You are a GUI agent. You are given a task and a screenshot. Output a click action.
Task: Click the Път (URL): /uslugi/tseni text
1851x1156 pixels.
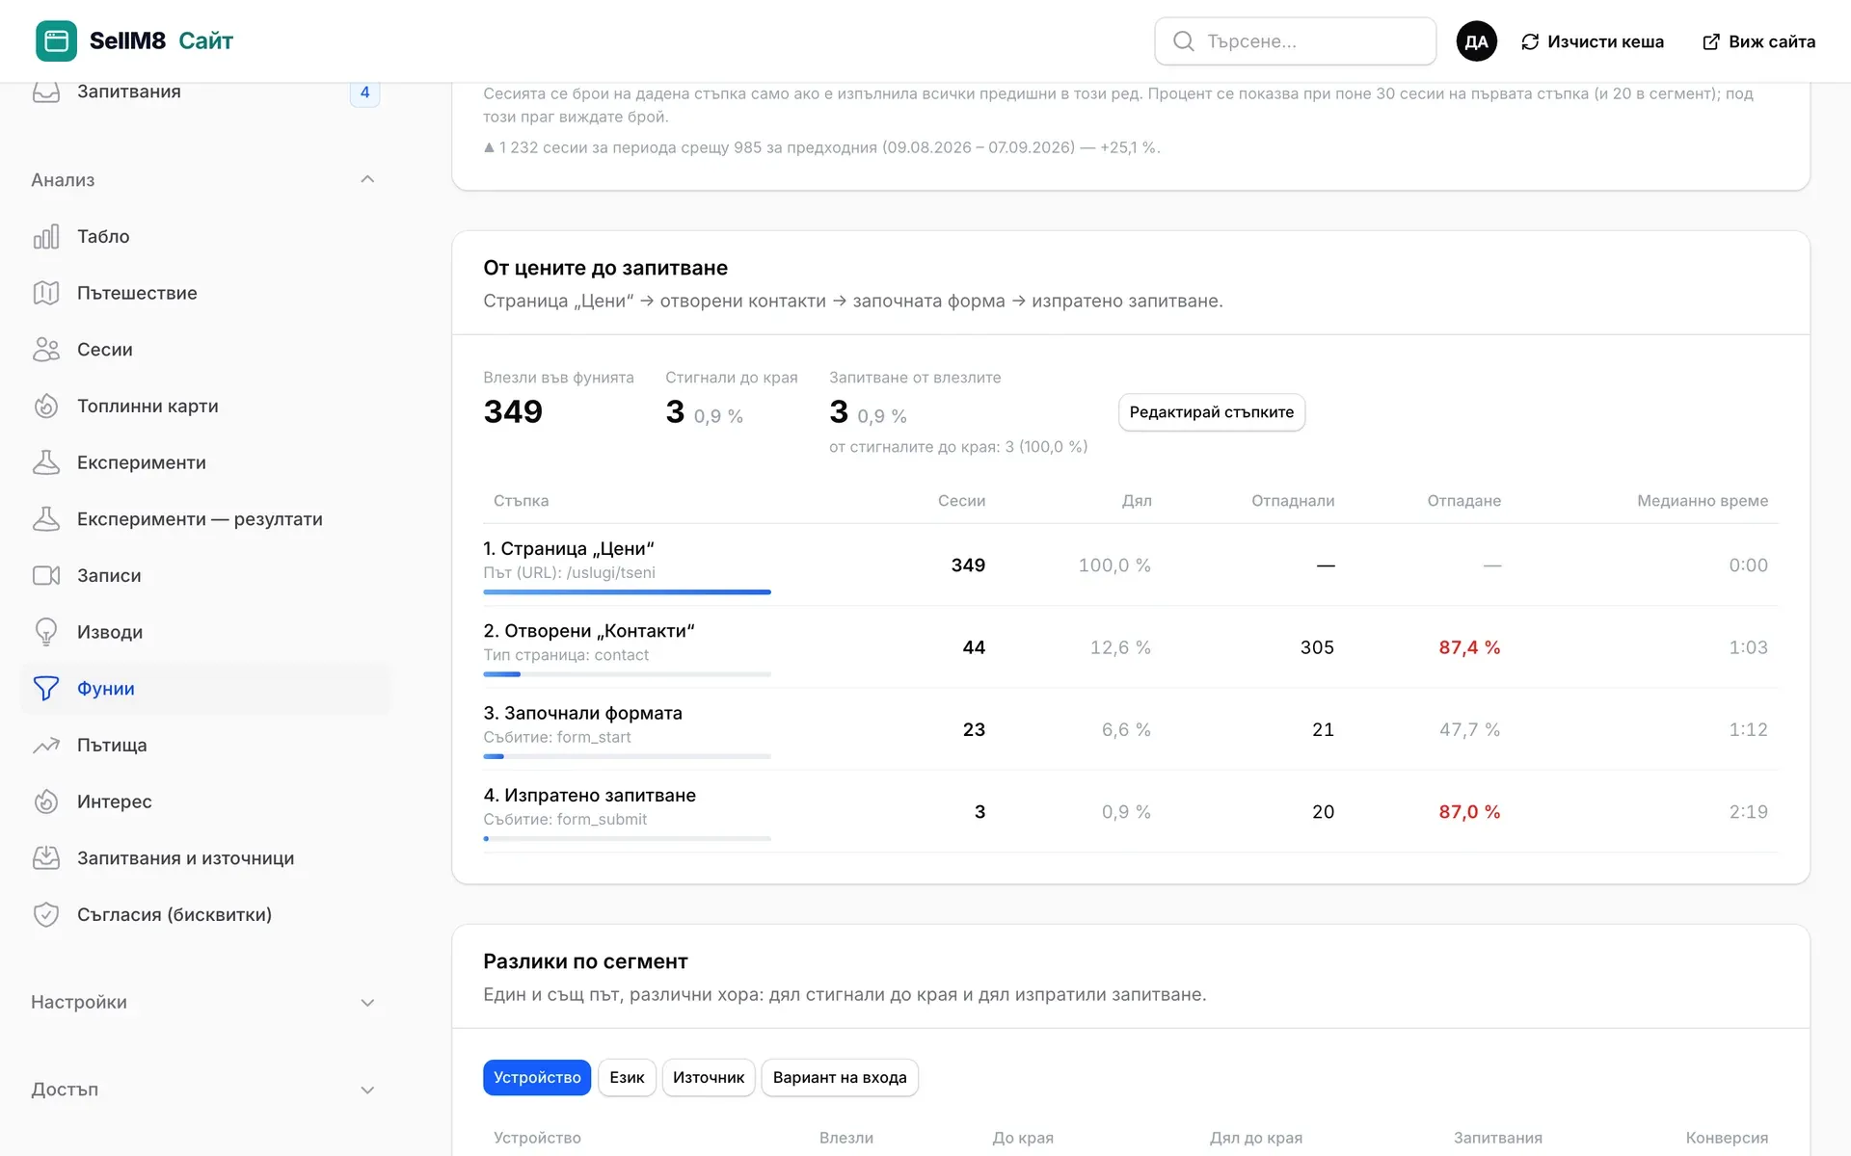click(569, 572)
